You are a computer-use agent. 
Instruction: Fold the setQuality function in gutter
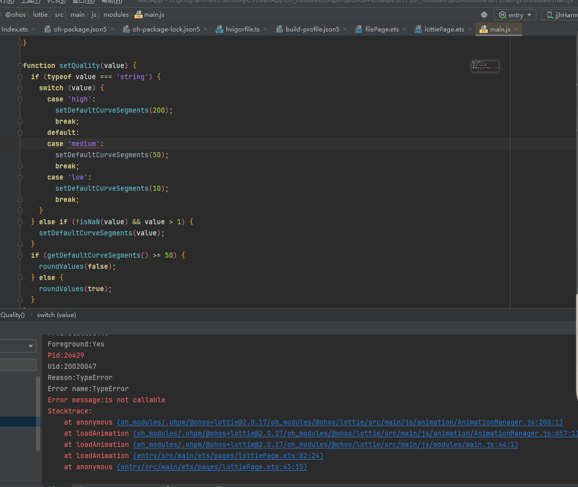coord(20,65)
